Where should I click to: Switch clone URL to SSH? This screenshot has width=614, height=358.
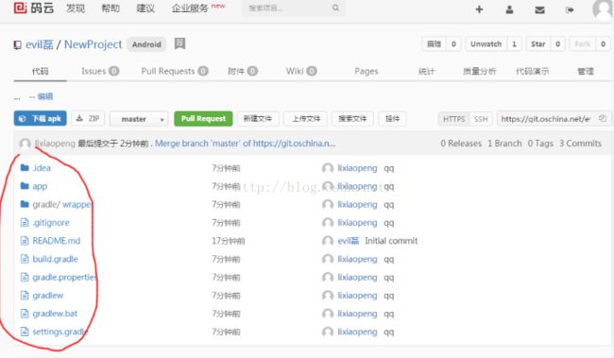[481, 119]
